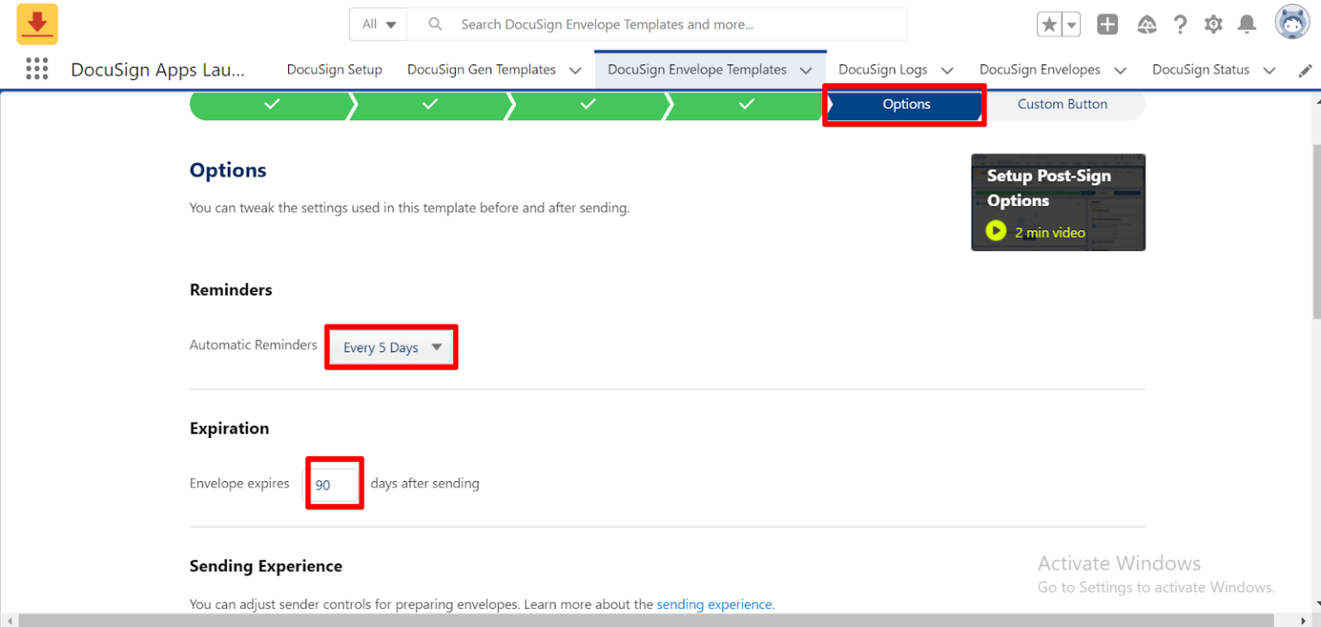Open the Trailhead guidance icon

tap(1146, 25)
